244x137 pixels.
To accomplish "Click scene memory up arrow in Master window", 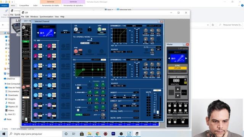I will 178,89.
